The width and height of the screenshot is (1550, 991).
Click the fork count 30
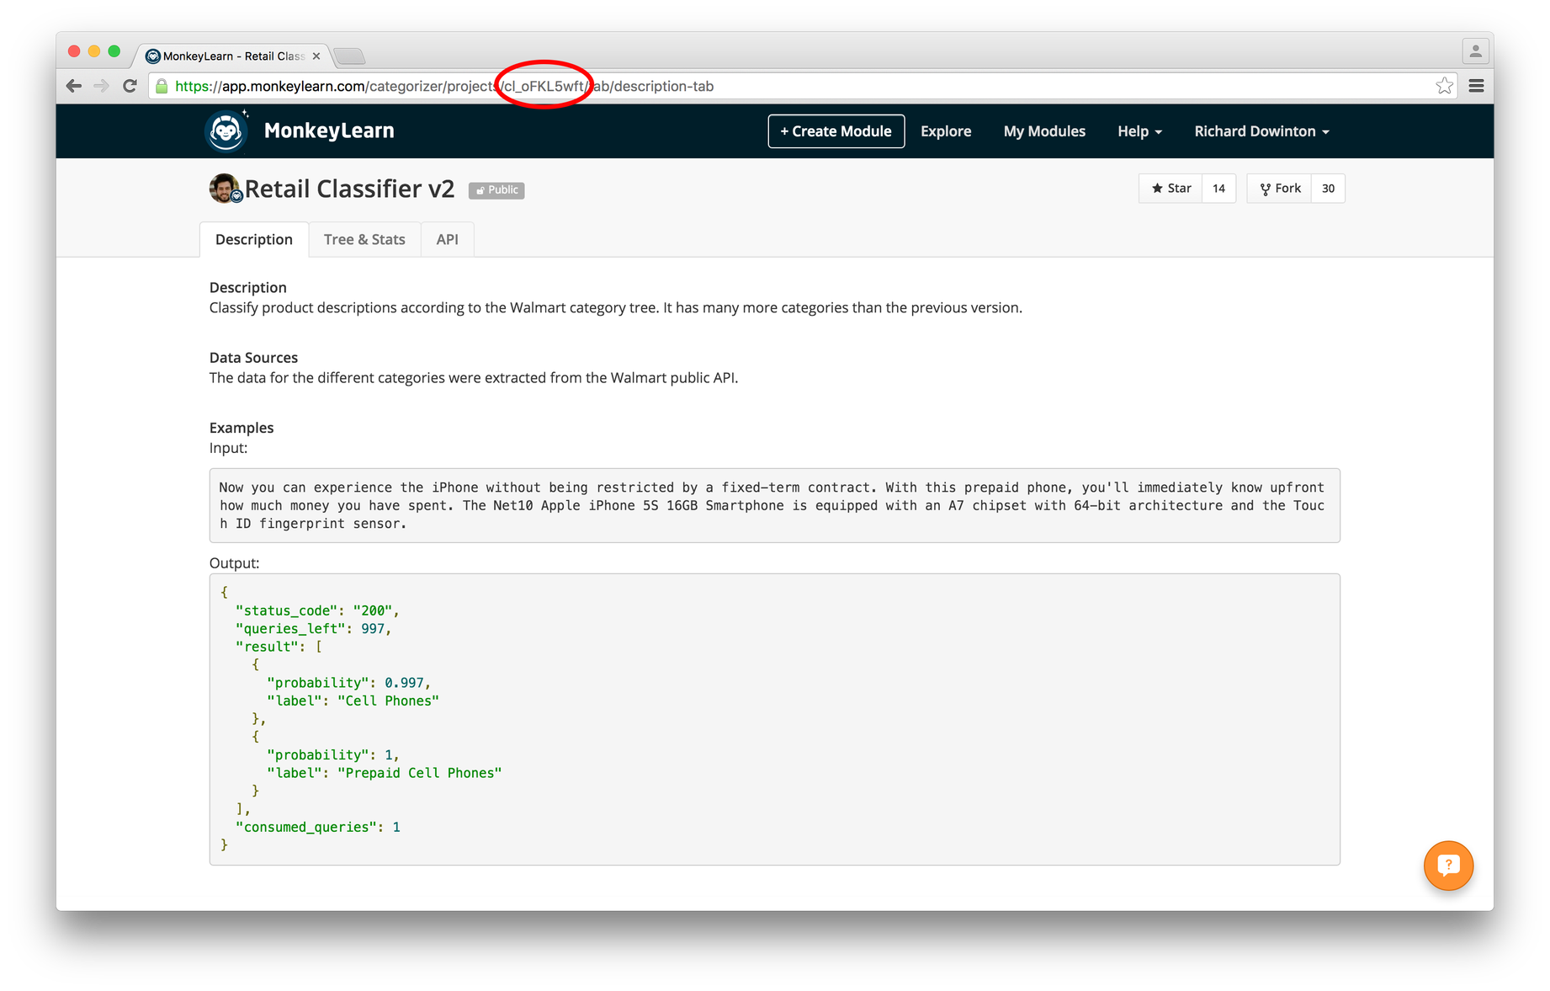click(1328, 189)
